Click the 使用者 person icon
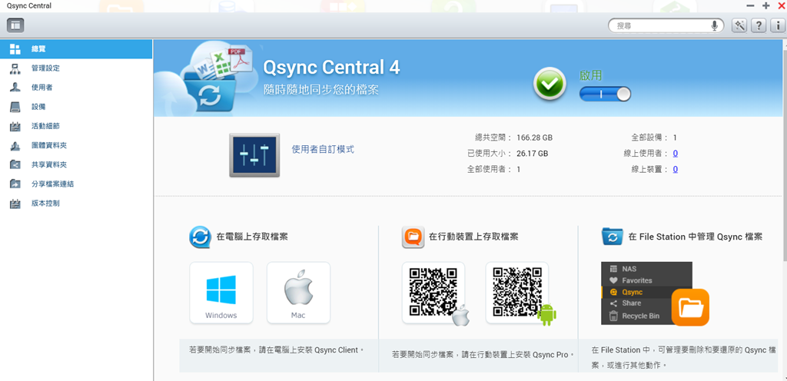 (15, 88)
